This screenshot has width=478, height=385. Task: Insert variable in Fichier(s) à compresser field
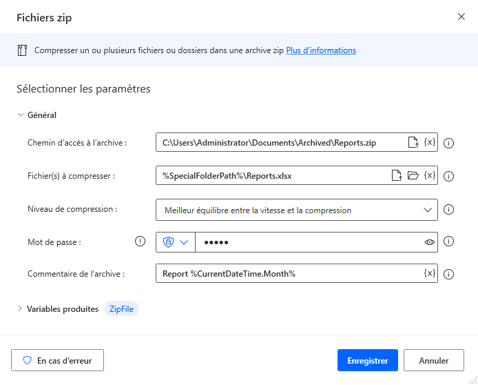pyautogui.click(x=430, y=175)
